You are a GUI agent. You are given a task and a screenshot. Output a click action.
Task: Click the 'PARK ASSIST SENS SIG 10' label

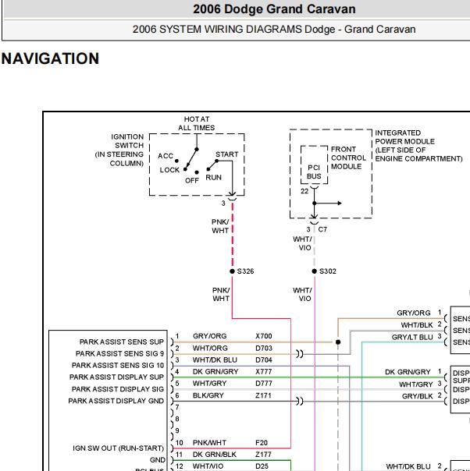pos(118,365)
